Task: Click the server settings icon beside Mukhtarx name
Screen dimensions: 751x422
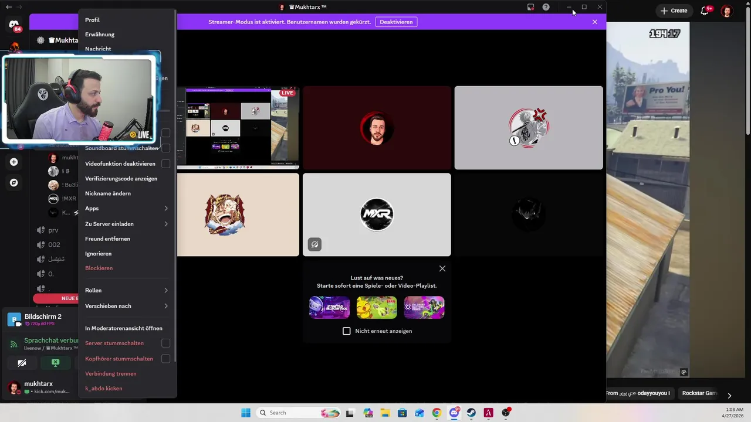Action: click(40, 40)
